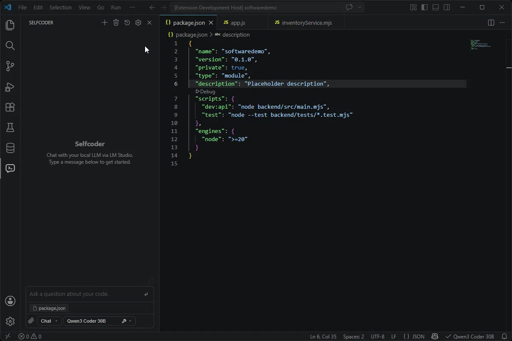The image size is (512, 341).
Task: Start a new Selfcoder chat
Action: point(105,23)
